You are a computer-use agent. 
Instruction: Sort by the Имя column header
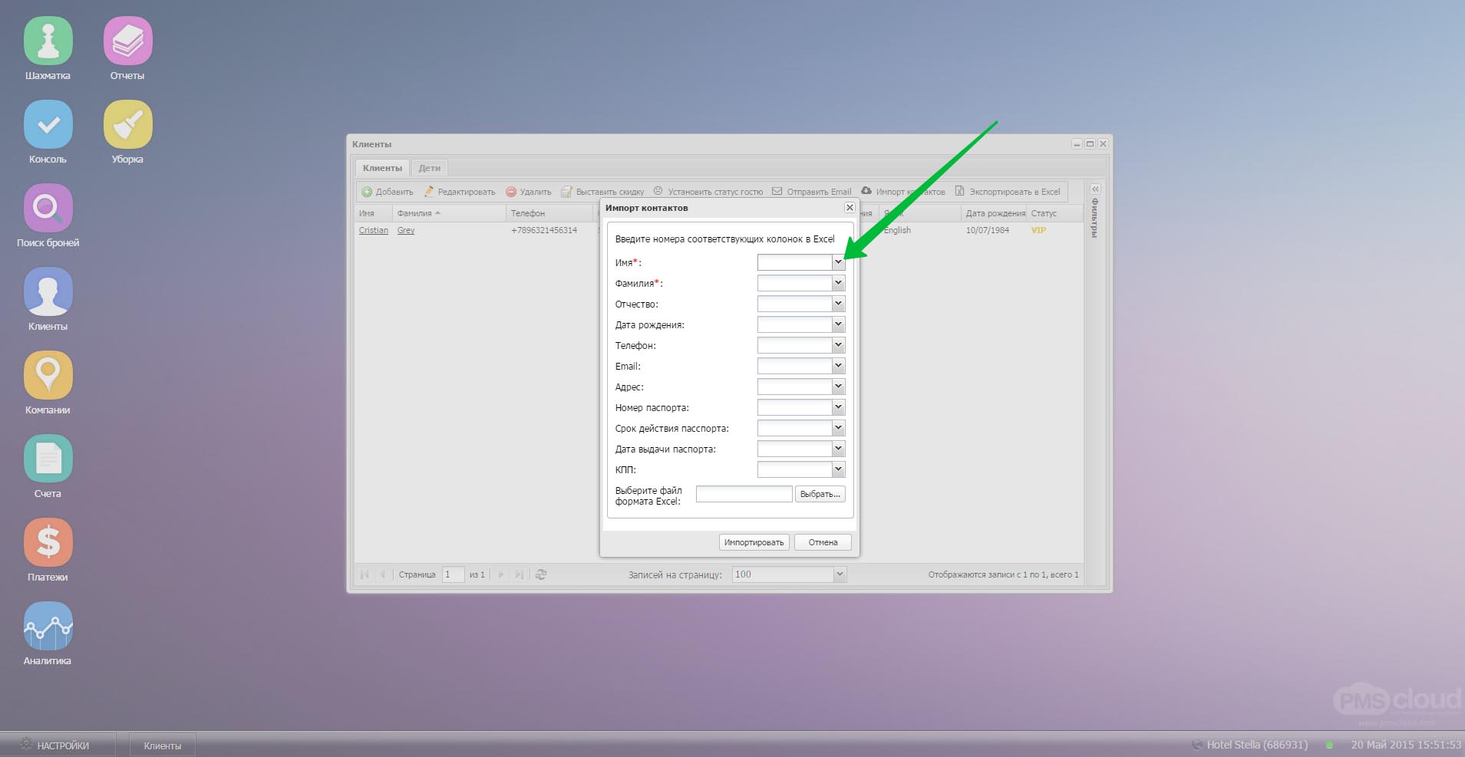[374, 213]
